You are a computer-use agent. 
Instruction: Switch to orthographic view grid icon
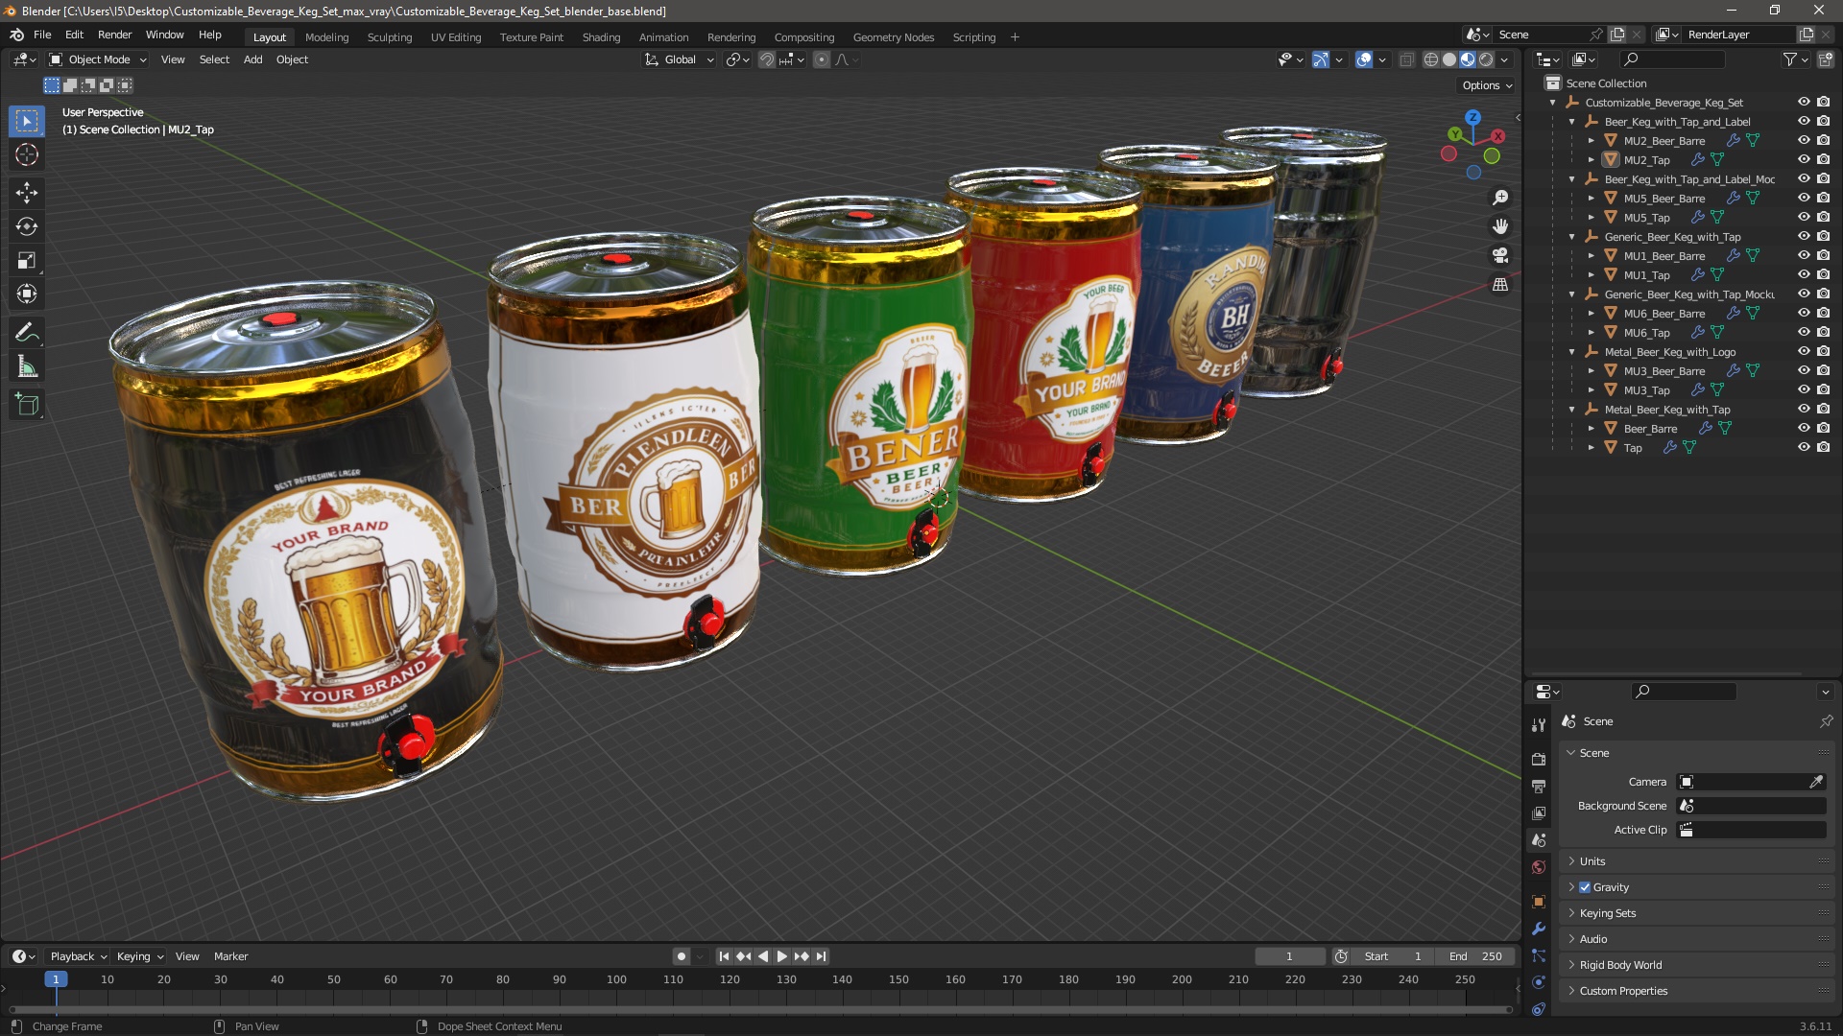[1500, 285]
